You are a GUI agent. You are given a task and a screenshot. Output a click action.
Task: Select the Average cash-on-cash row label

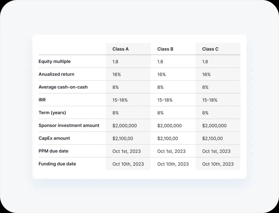pos(63,87)
